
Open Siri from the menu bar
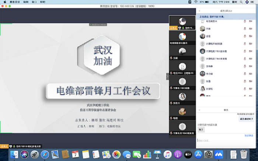pos(247,2)
